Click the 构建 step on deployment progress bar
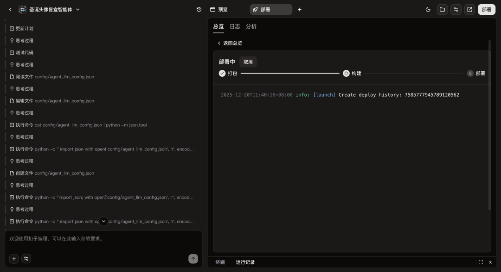 pyautogui.click(x=352, y=73)
